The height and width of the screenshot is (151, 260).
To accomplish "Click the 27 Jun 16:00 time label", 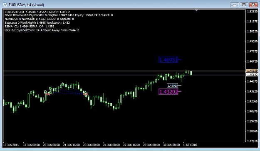I will pos(131,145).
